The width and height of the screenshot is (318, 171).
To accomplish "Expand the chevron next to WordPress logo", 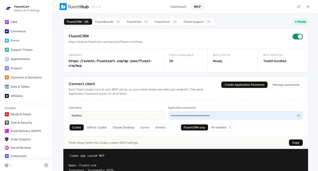I will (x=11, y=165).
